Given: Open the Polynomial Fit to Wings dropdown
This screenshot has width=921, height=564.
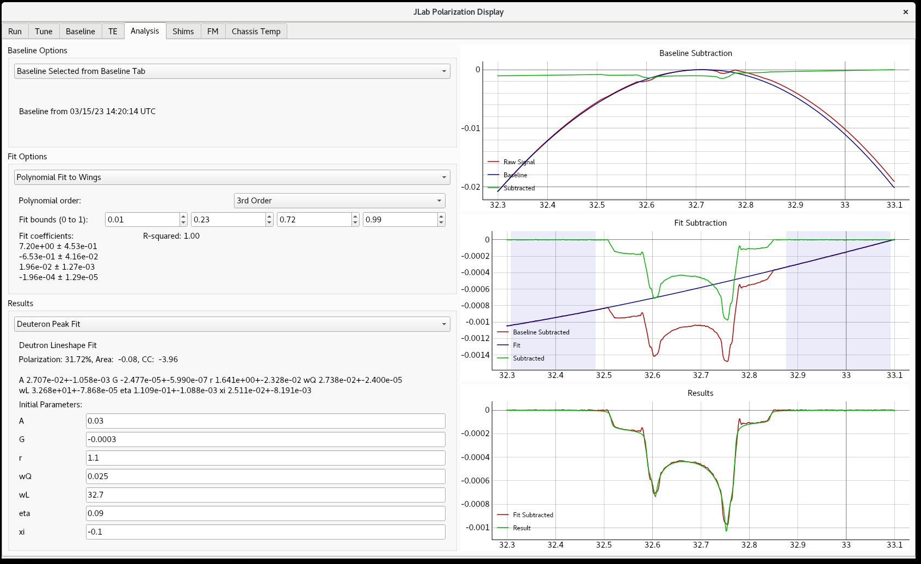Looking at the screenshot, I should (232, 177).
